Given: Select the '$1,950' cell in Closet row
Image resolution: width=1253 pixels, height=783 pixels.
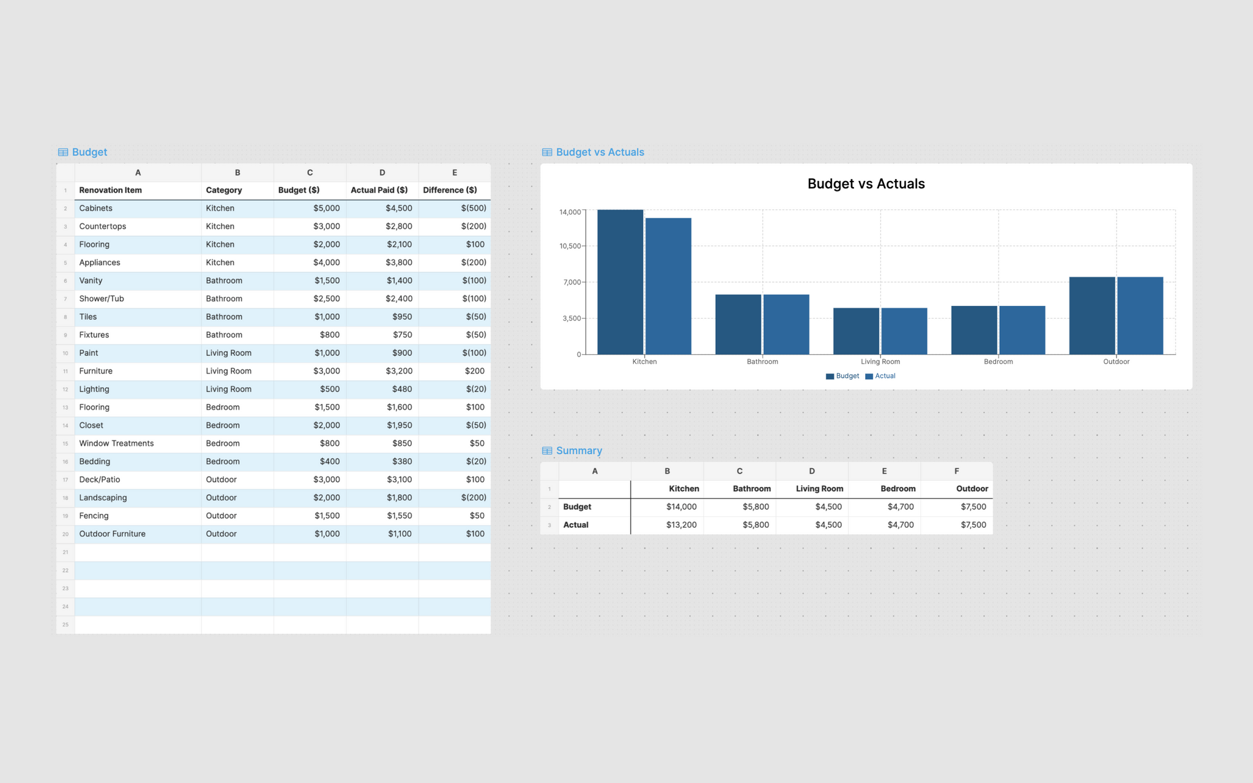Looking at the screenshot, I should point(382,425).
